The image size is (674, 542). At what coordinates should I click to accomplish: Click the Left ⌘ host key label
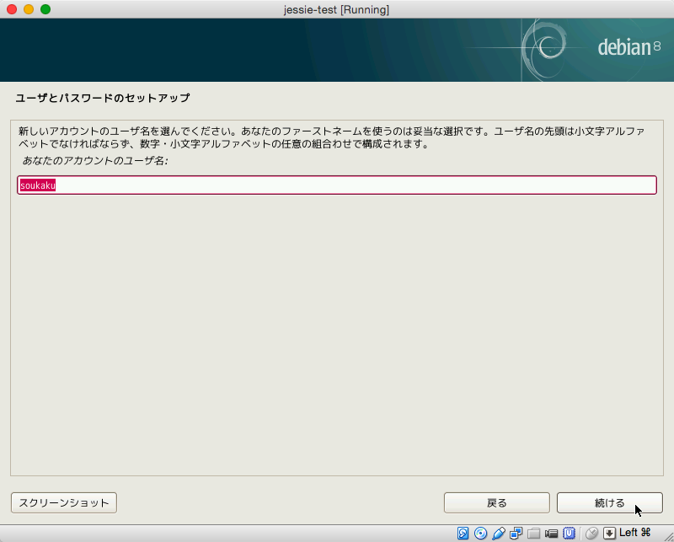coord(635,533)
